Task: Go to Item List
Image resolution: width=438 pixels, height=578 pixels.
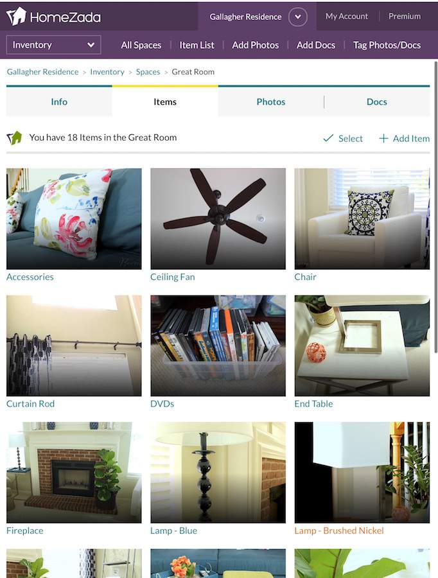Action: point(197,45)
